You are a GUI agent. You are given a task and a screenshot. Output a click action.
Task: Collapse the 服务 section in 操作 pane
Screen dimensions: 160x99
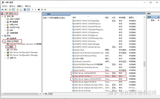pyautogui.click(x=158, y=17)
